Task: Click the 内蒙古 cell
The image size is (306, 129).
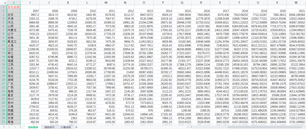Action: click(x=14, y=30)
